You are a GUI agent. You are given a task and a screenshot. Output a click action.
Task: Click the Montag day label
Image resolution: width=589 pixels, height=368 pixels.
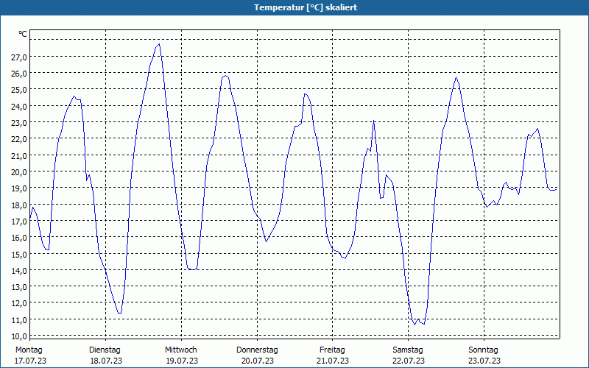point(29,350)
